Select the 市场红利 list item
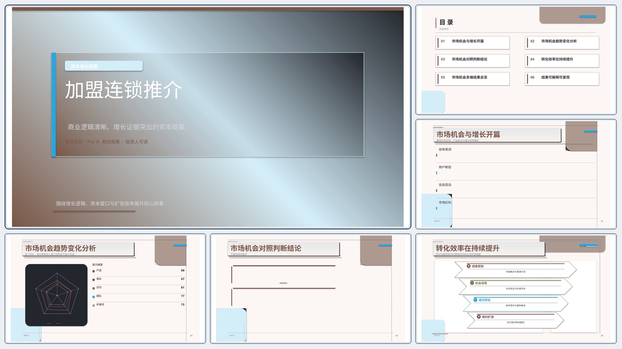Viewport: 622px width, 349px height. click(x=445, y=203)
